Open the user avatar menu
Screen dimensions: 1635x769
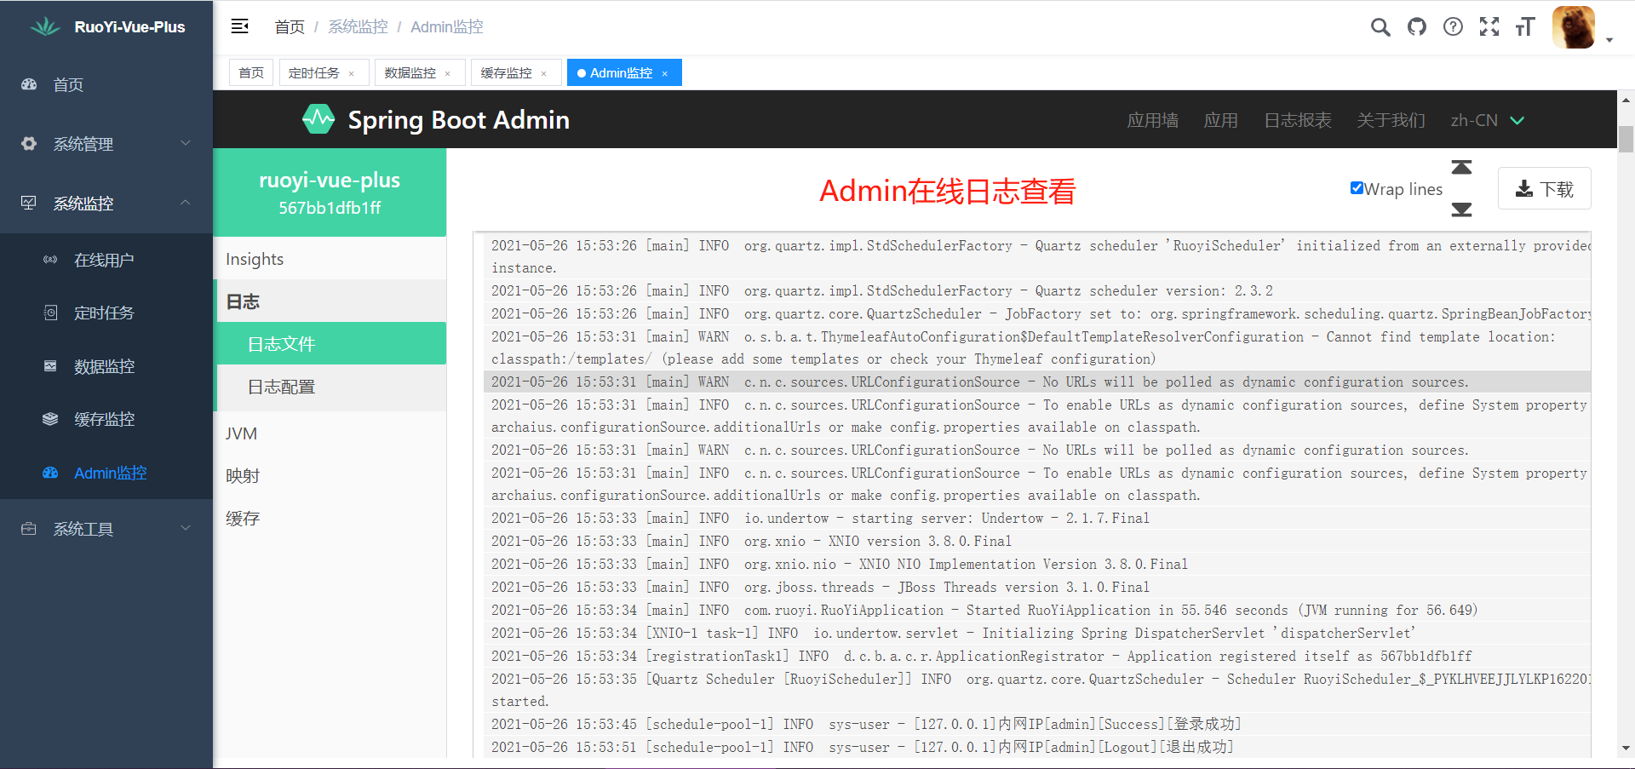pos(1574,27)
